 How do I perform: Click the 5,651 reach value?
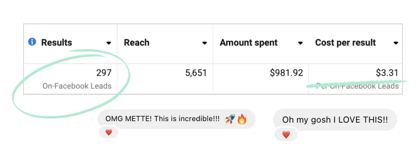click(196, 73)
